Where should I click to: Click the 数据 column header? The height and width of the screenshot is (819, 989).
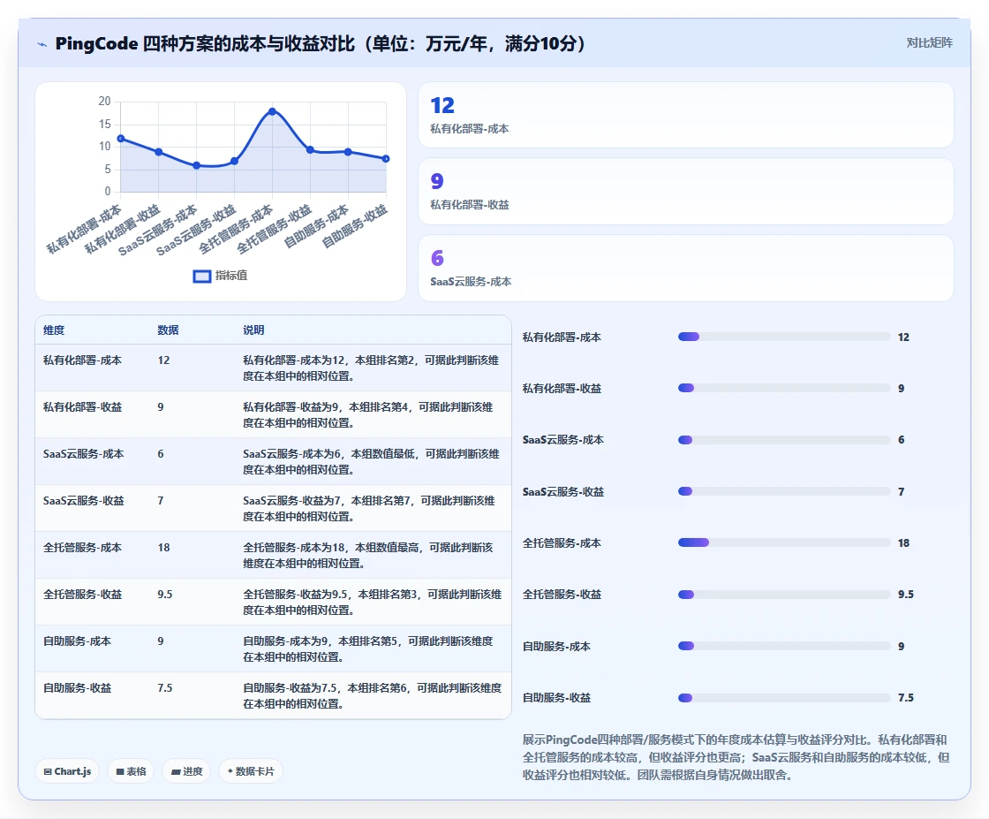point(168,330)
